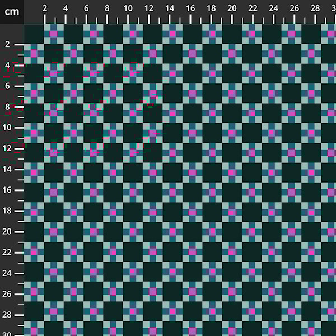Click the 20 mark on the left ruler
336x336 pixels.
coord(8,231)
